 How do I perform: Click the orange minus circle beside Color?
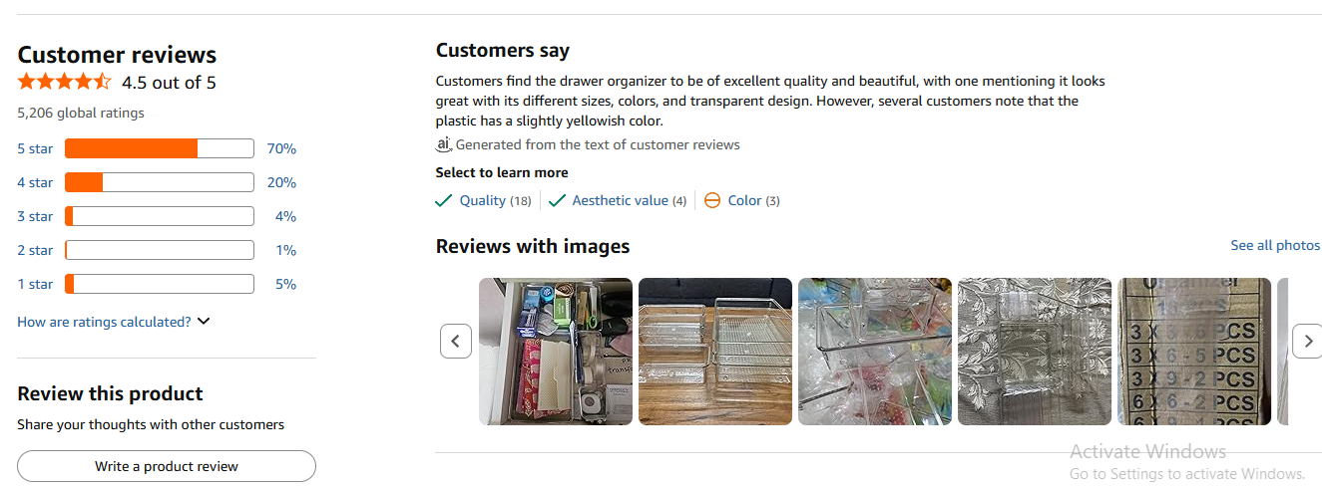[712, 200]
